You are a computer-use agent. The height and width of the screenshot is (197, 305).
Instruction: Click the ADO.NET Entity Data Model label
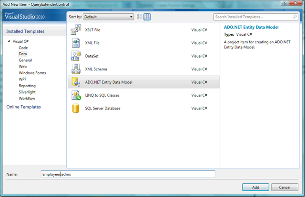pyautogui.click(x=109, y=82)
